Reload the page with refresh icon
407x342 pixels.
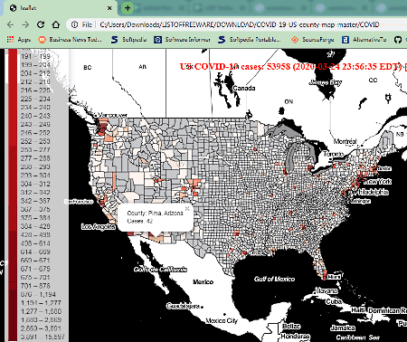pos(41,24)
